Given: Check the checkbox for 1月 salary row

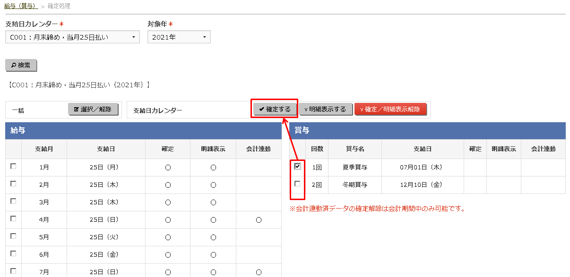Looking at the screenshot, I should pyautogui.click(x=13, y=166).
